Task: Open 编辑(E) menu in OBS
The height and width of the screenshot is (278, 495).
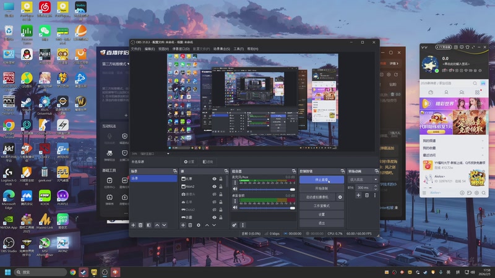Action: [x=150, y=49]
